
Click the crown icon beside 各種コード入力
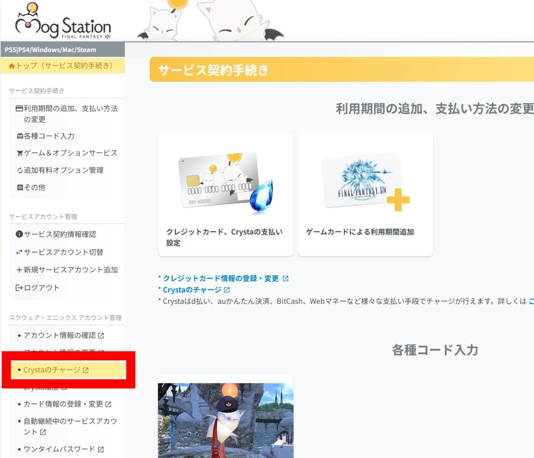[x=19, y=136]
